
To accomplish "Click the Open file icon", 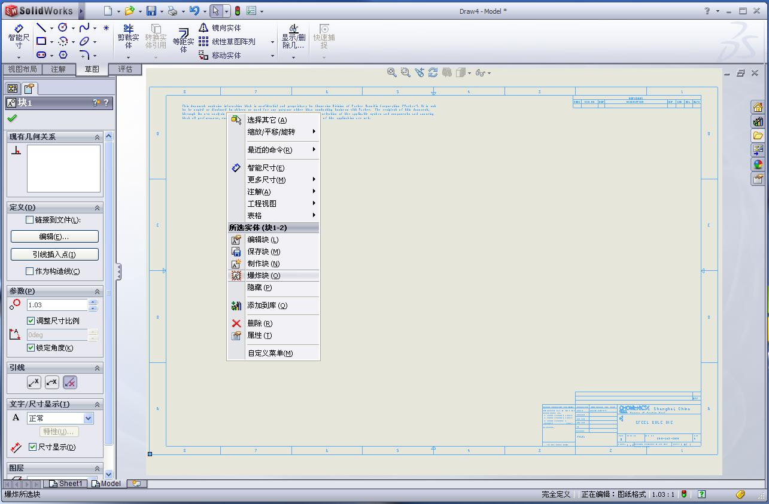I will pyautogui.click(x=129, y=11).
